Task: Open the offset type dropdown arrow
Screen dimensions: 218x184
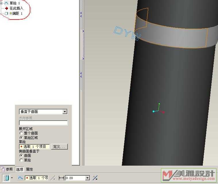Action: click(x=12, y=178)
